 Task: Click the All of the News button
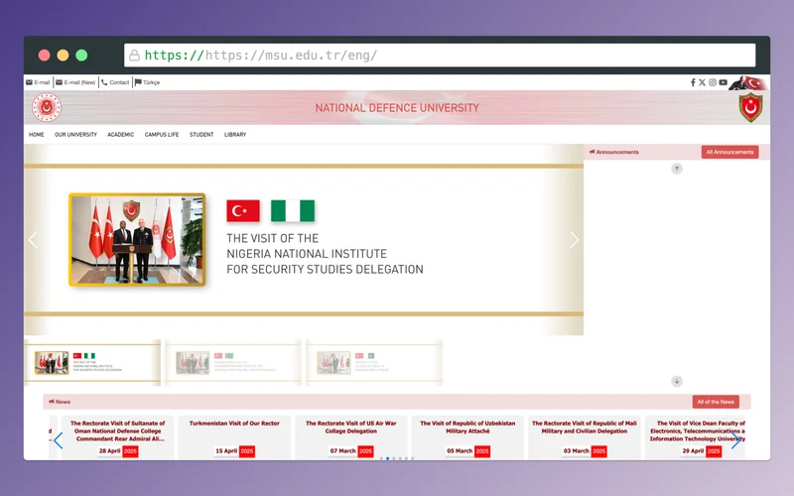click(x=715, y=402)
